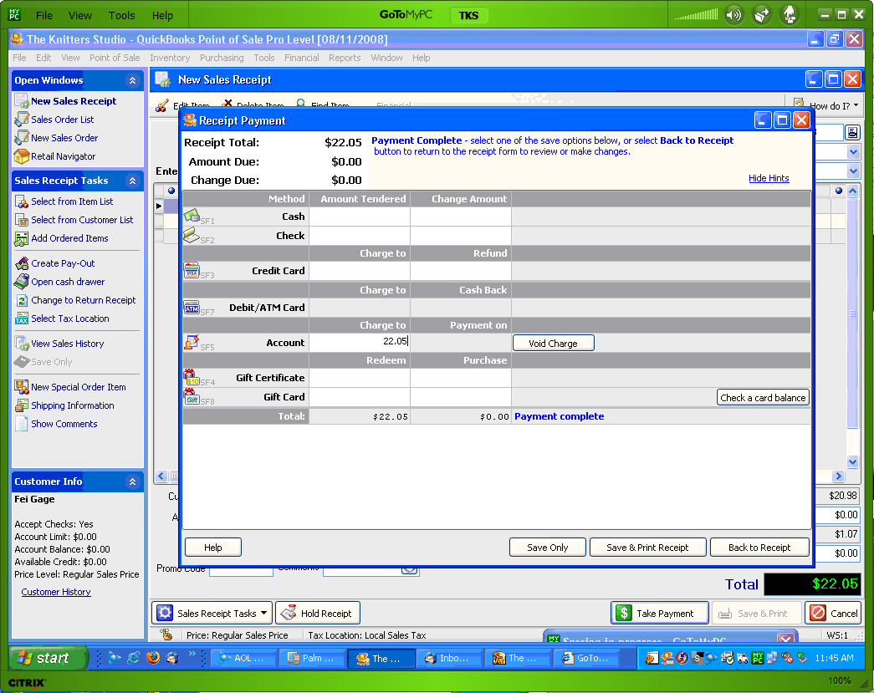
Task: Click the New Sales Receipt icon in Open Windows
Action: [x=22, y=101]
